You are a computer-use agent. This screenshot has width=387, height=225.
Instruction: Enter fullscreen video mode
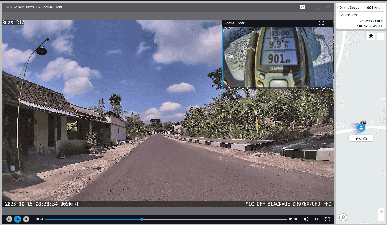(327, 219)
